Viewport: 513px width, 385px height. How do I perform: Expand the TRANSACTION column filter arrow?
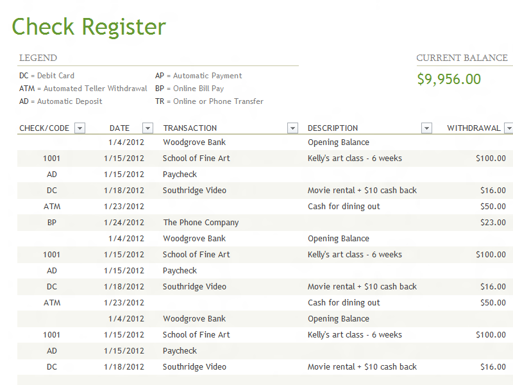(x=292, y=128)
